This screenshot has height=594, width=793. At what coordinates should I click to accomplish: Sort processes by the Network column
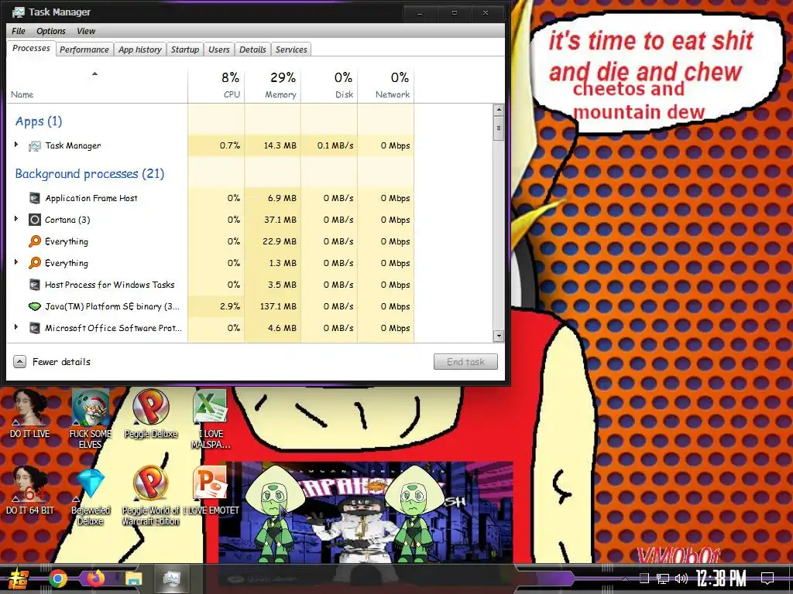[386, 84]
